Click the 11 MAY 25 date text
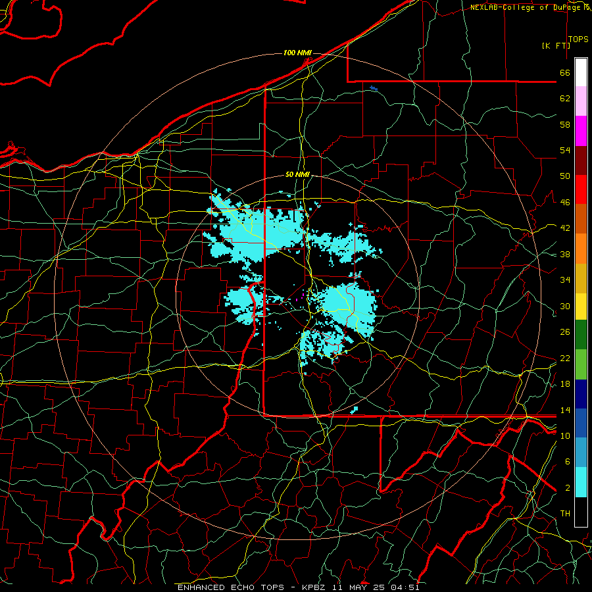This screenshot has width=592, height=592. coord(358,587)
